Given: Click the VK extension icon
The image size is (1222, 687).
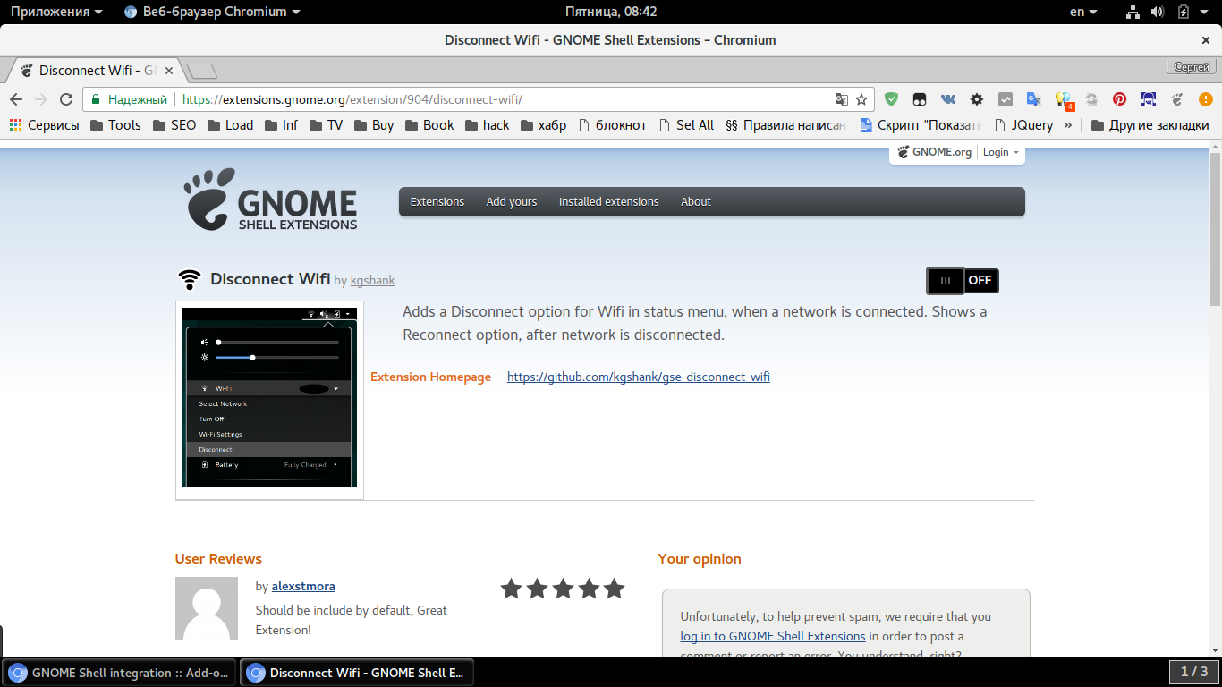Looking at the screenshot, I should tap(948, 99).
